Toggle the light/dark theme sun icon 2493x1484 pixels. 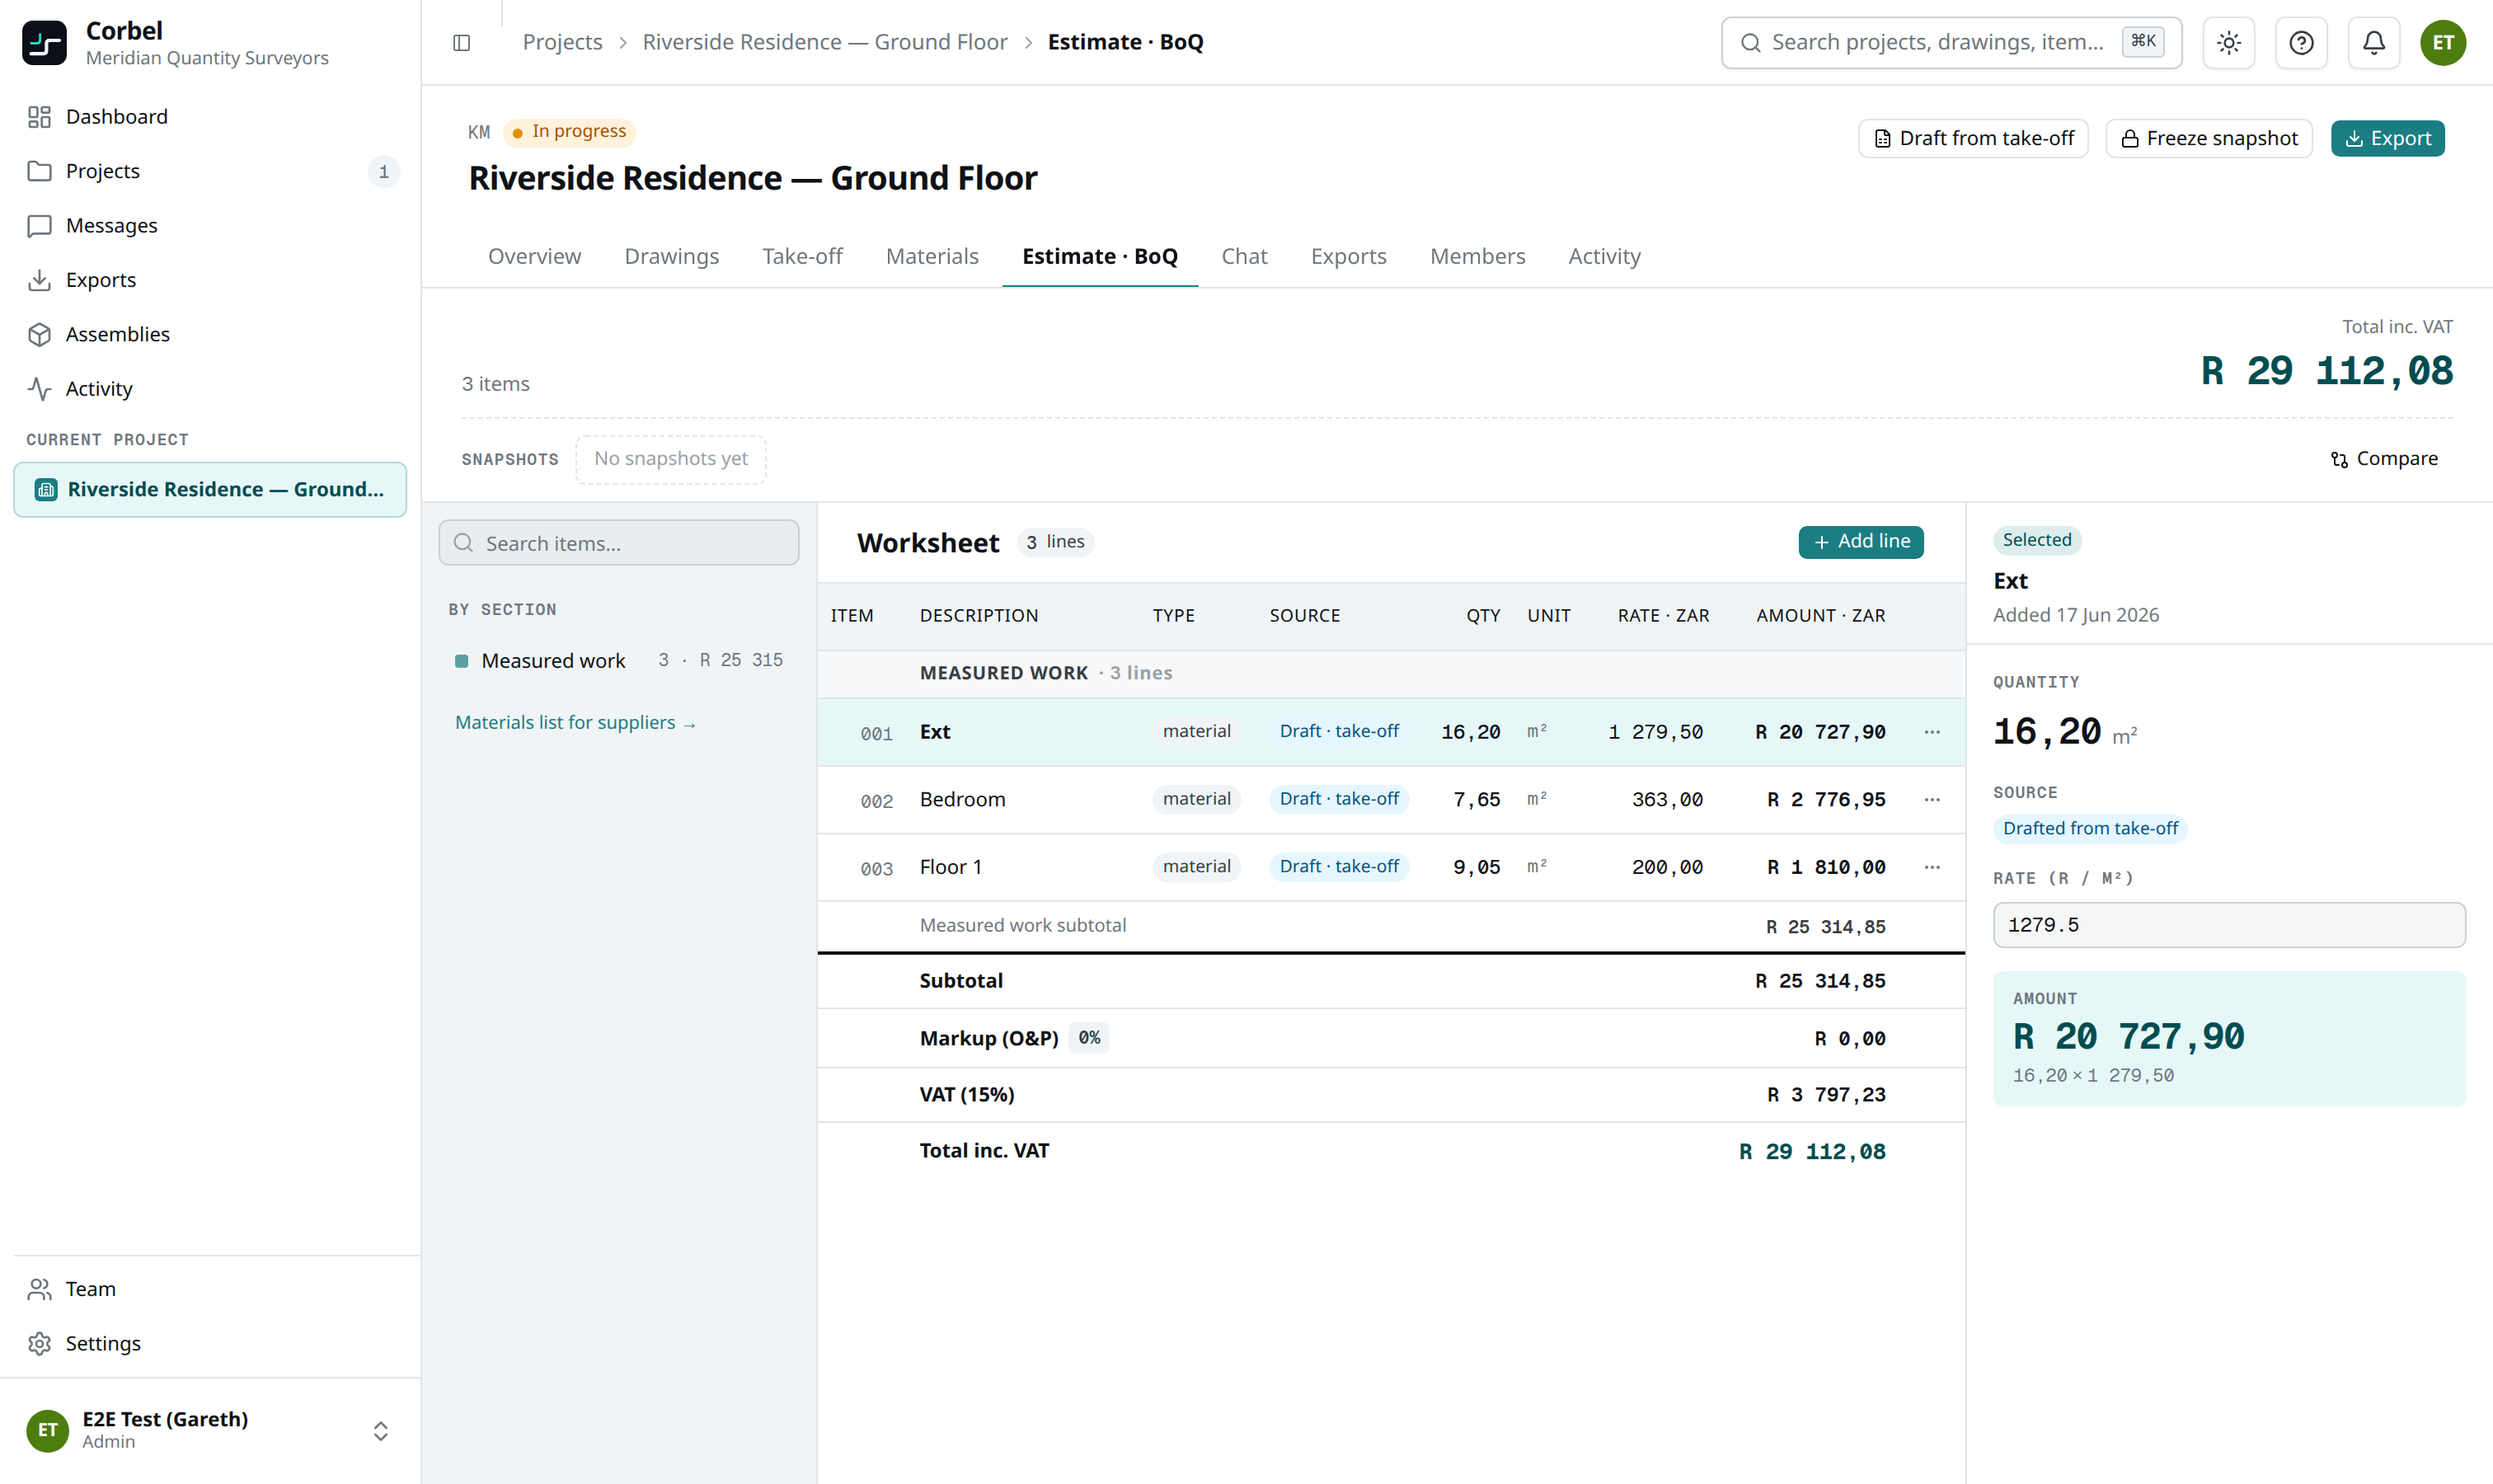point(2229,43)
